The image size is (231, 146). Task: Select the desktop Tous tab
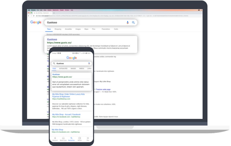click(x=49, y=29)
